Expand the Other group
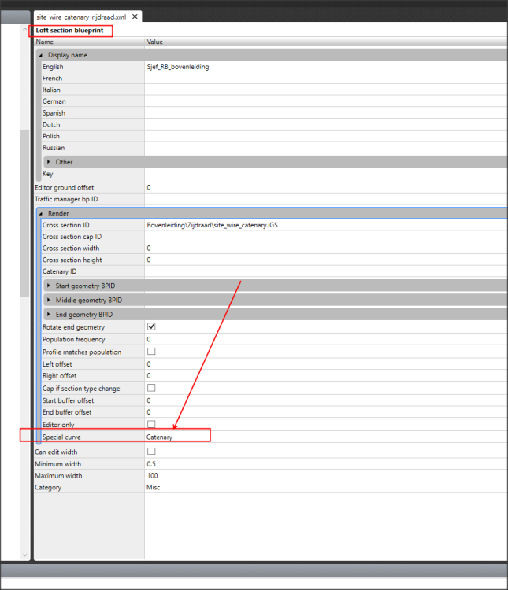The width and height of the screenshot is (508, 590). pyautogui.click(x=49, y=162)
